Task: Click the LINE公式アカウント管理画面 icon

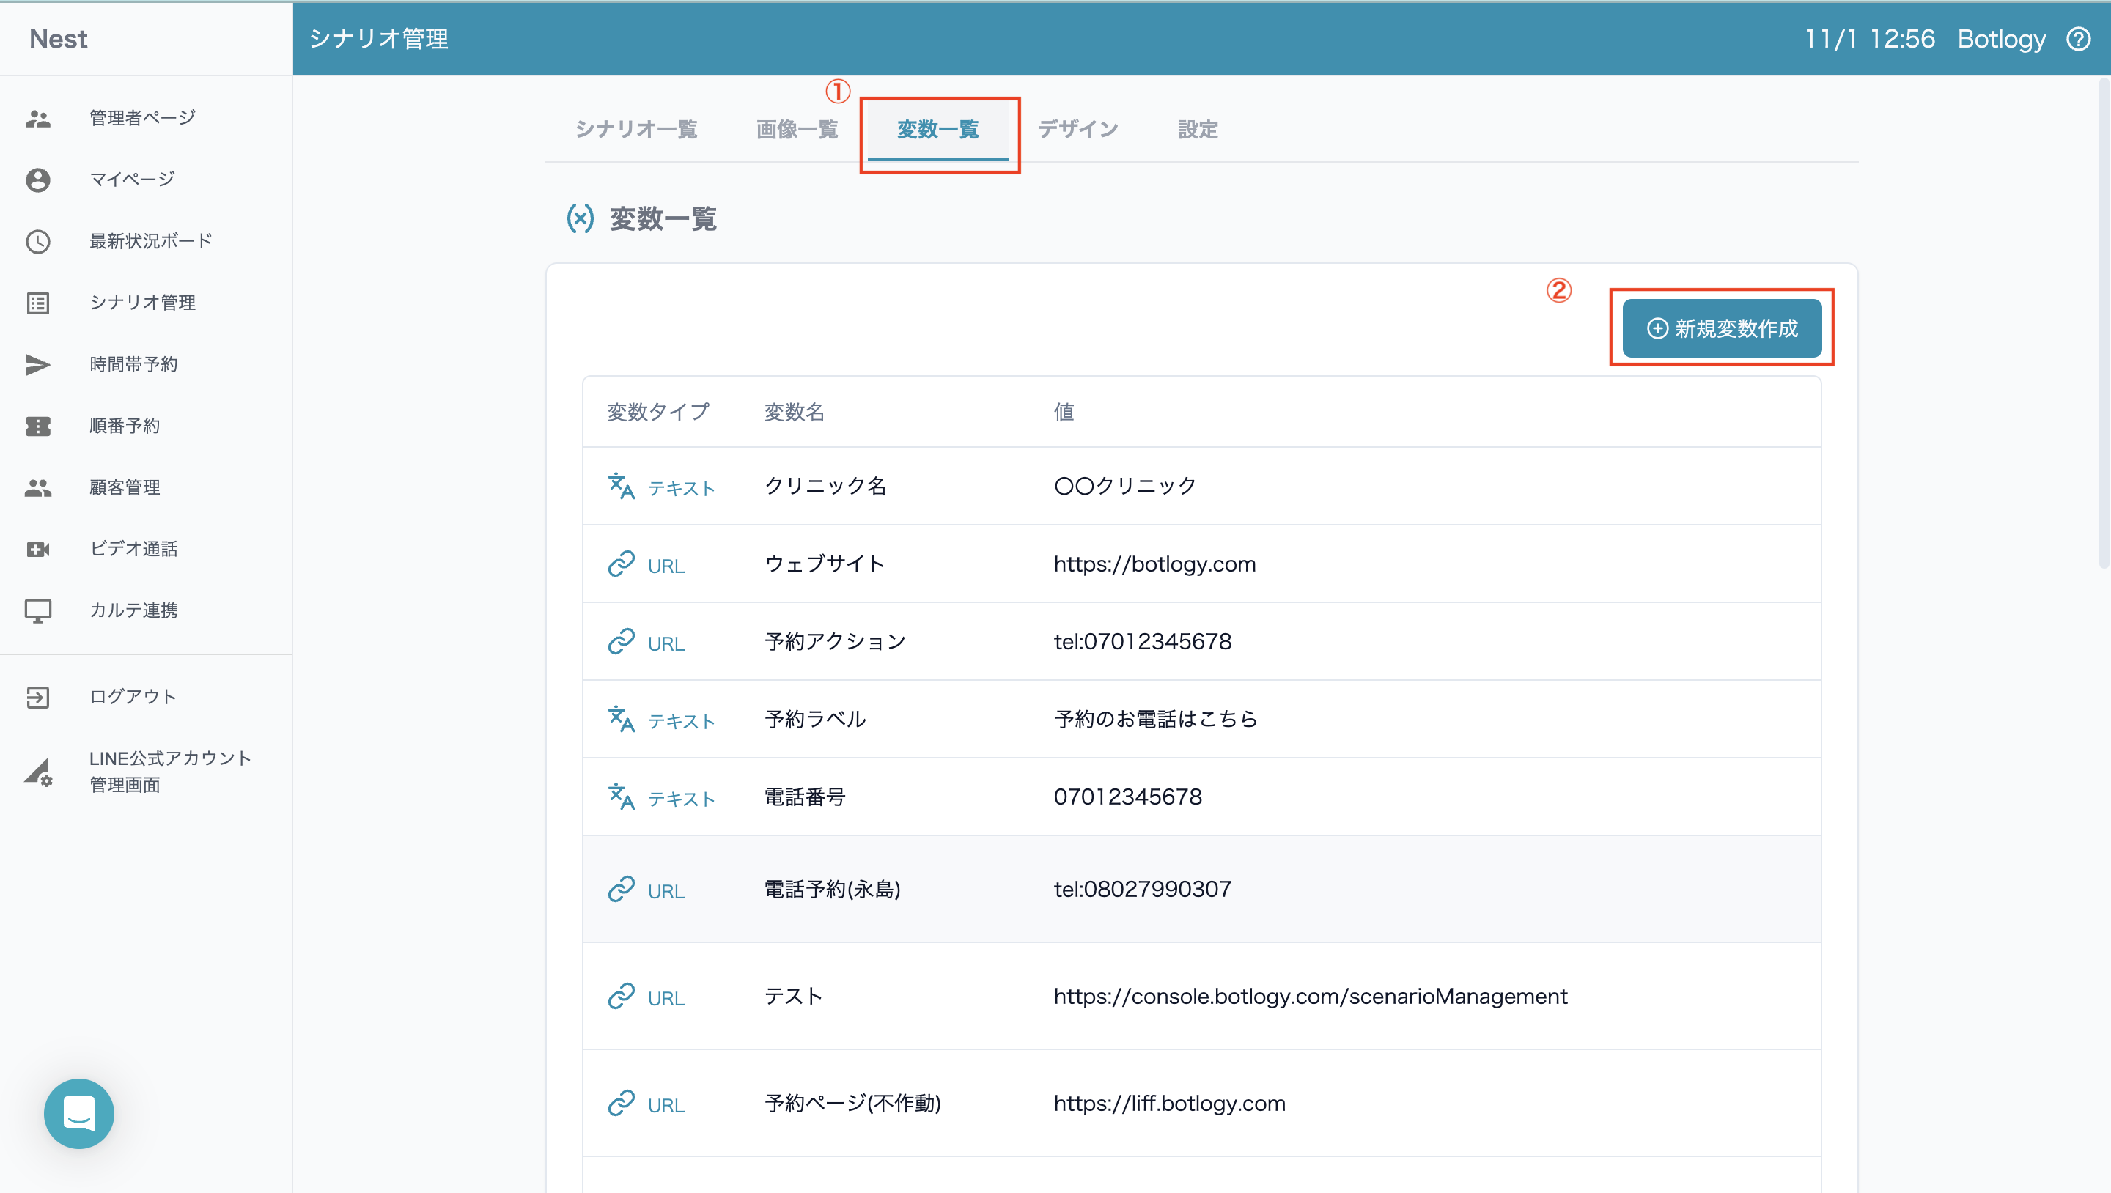Action: pos(37,772)
